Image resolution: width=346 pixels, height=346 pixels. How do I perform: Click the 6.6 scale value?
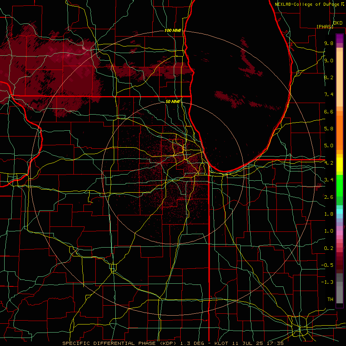pos(329,111)
